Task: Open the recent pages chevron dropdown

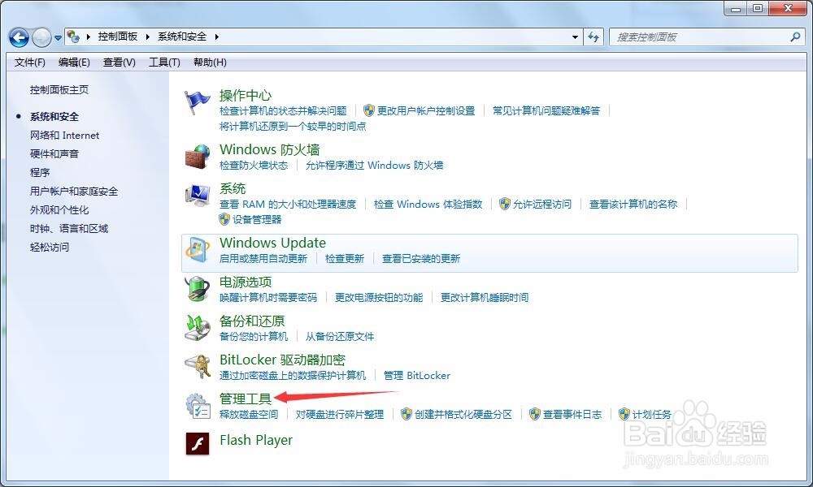Action: 57,37
